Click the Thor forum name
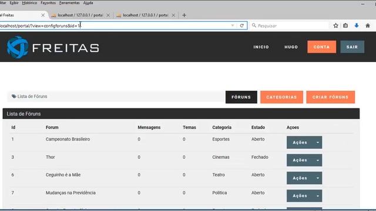376x211 pixels. pyautogui.click(x=51, y=157)
